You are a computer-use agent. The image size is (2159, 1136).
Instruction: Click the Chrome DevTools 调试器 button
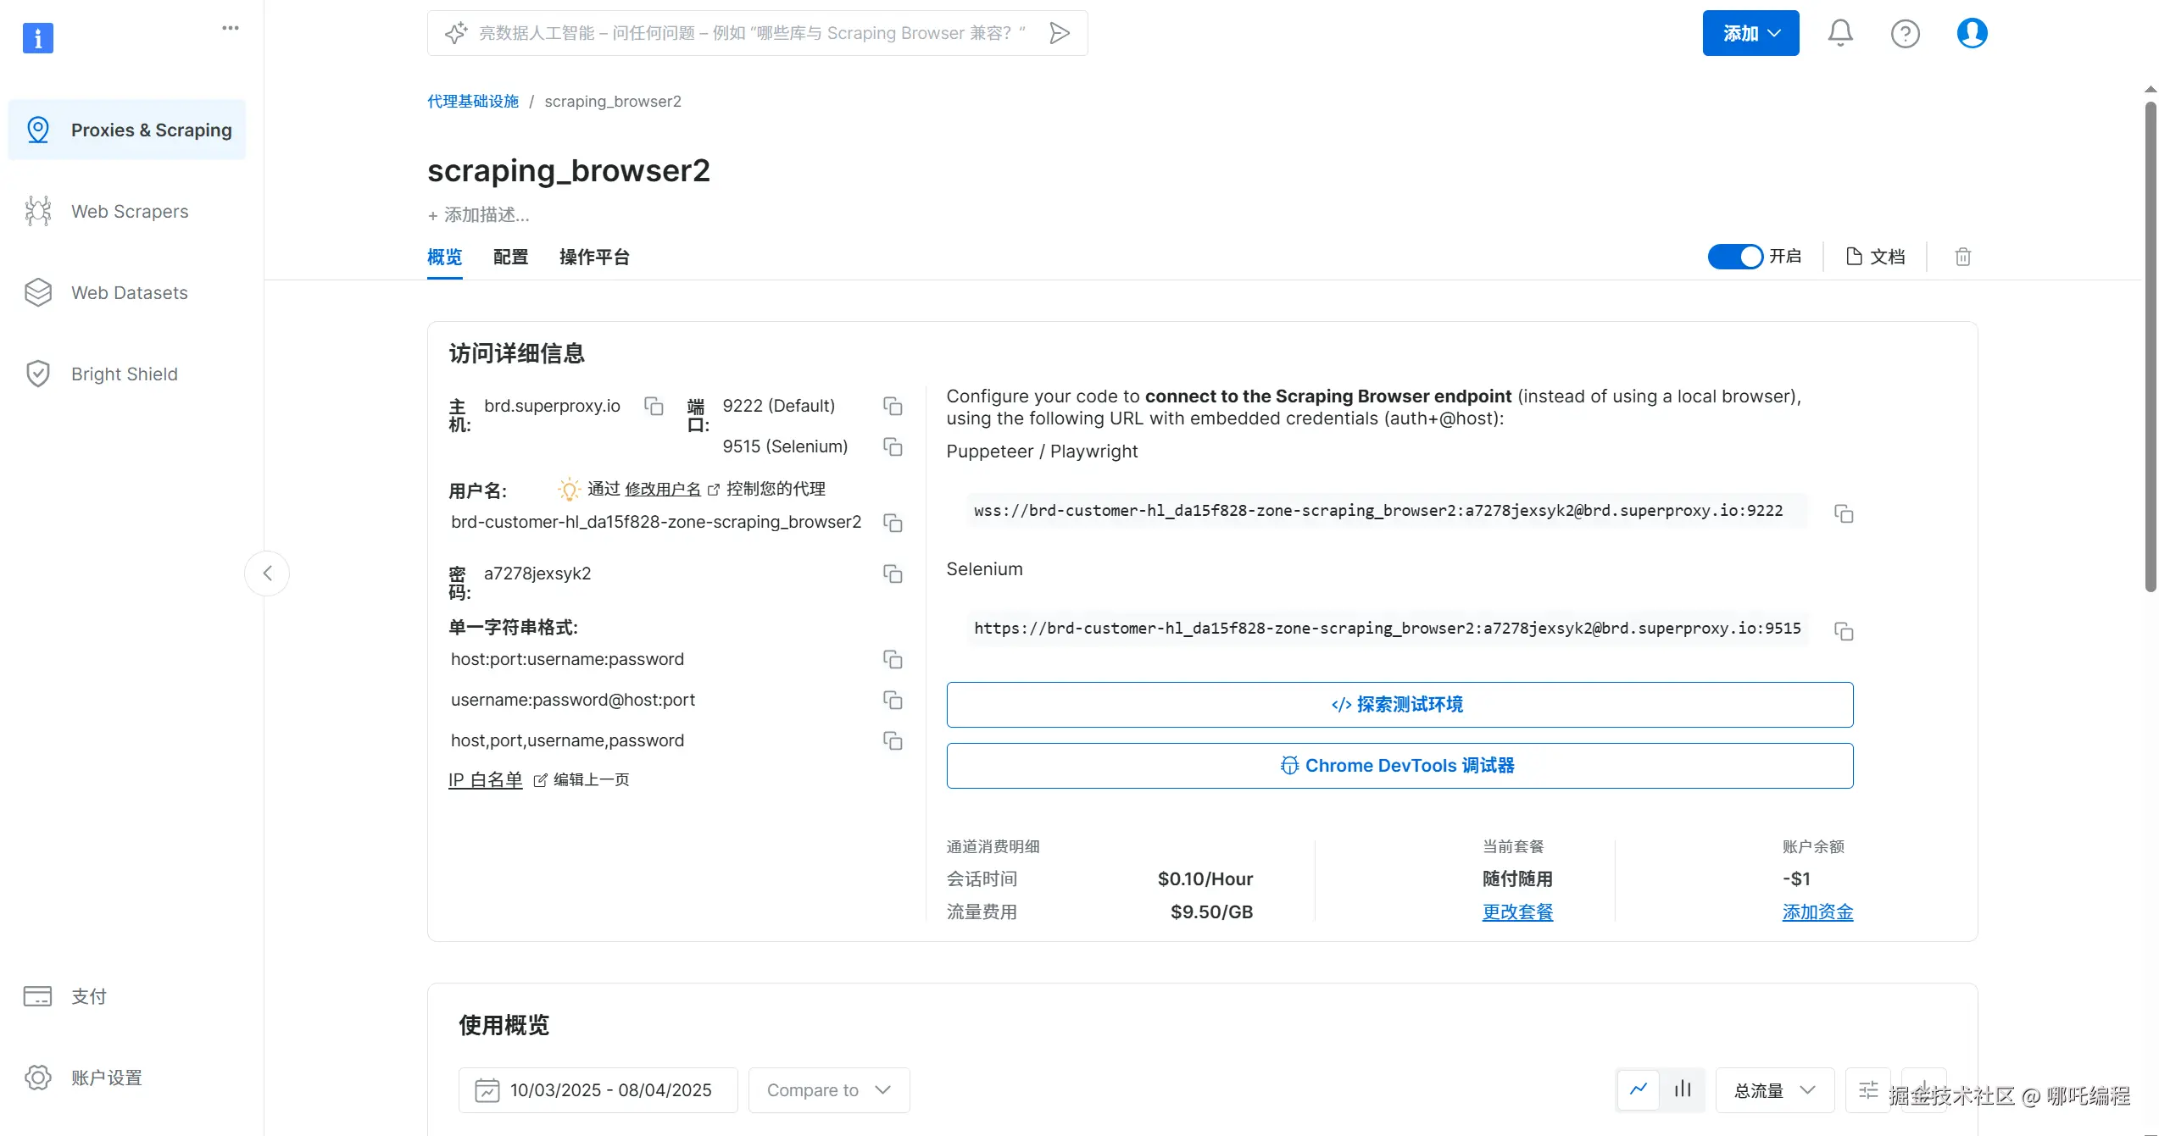pyautogui.click(x=1399, y=766)
